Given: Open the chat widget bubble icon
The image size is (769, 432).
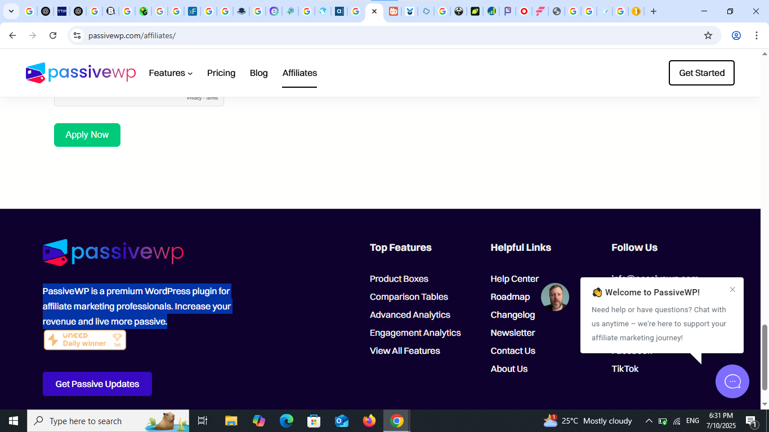Looking at the screenshot, I should (732, 381).
